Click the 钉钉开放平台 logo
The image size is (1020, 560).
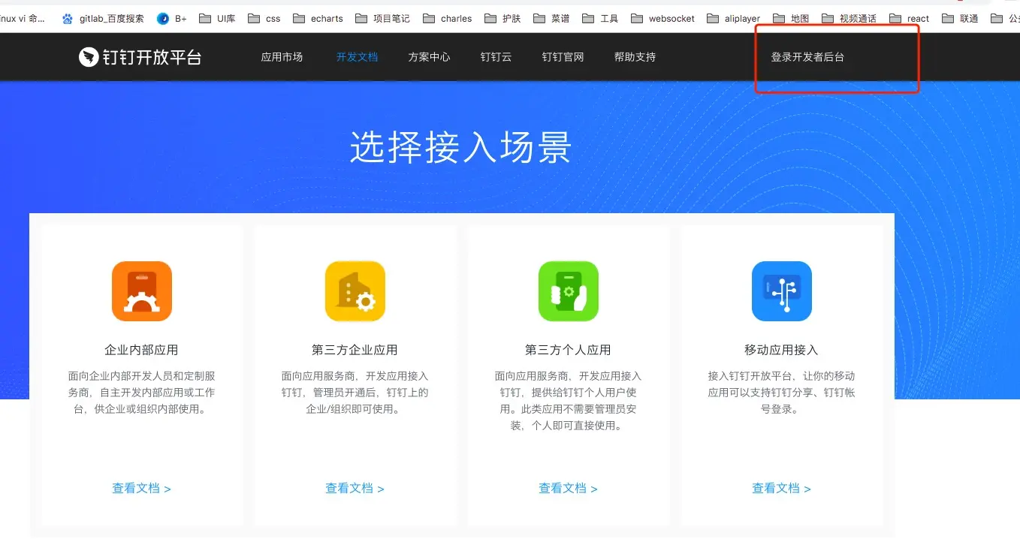click(140, 57)
